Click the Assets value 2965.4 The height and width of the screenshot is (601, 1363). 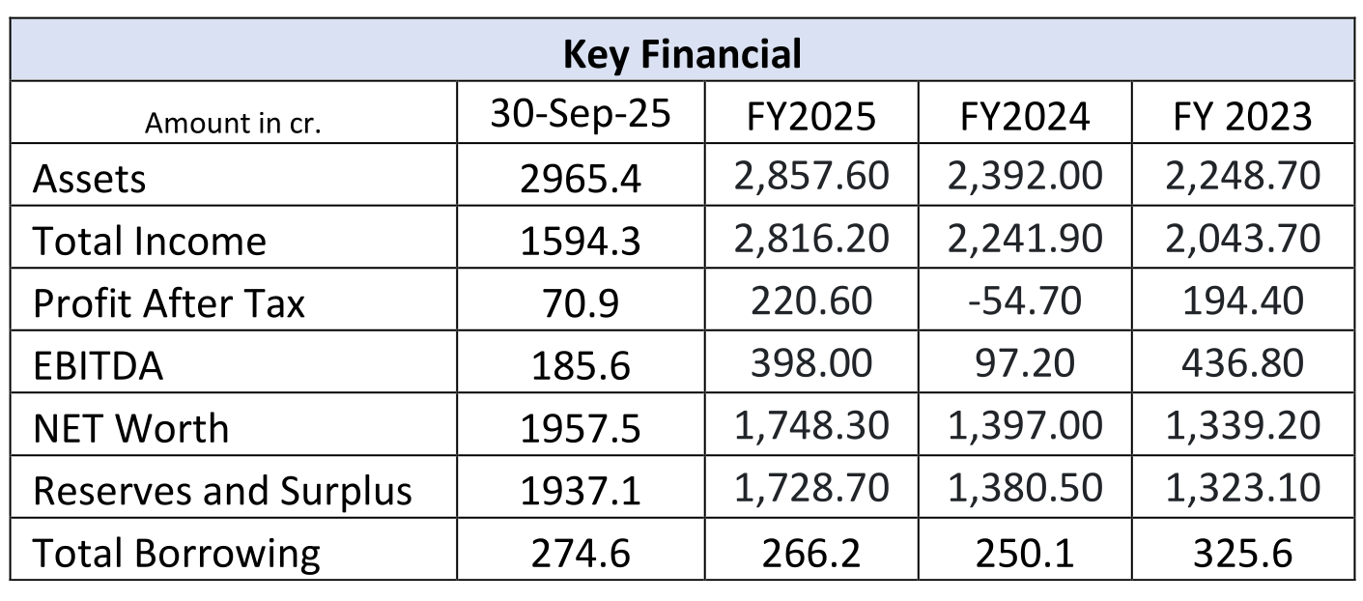click(x=581, y=180)
